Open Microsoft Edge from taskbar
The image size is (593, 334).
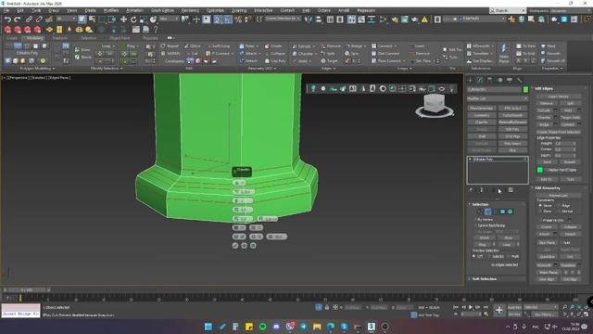click(x=331, y=327)
